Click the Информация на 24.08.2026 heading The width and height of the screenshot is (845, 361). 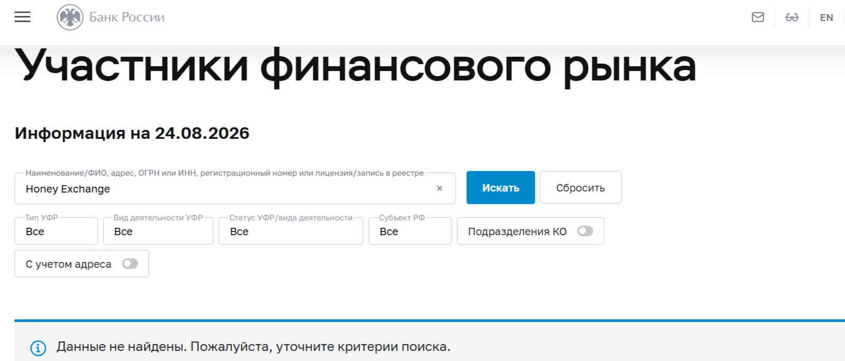tap(132, 133)
